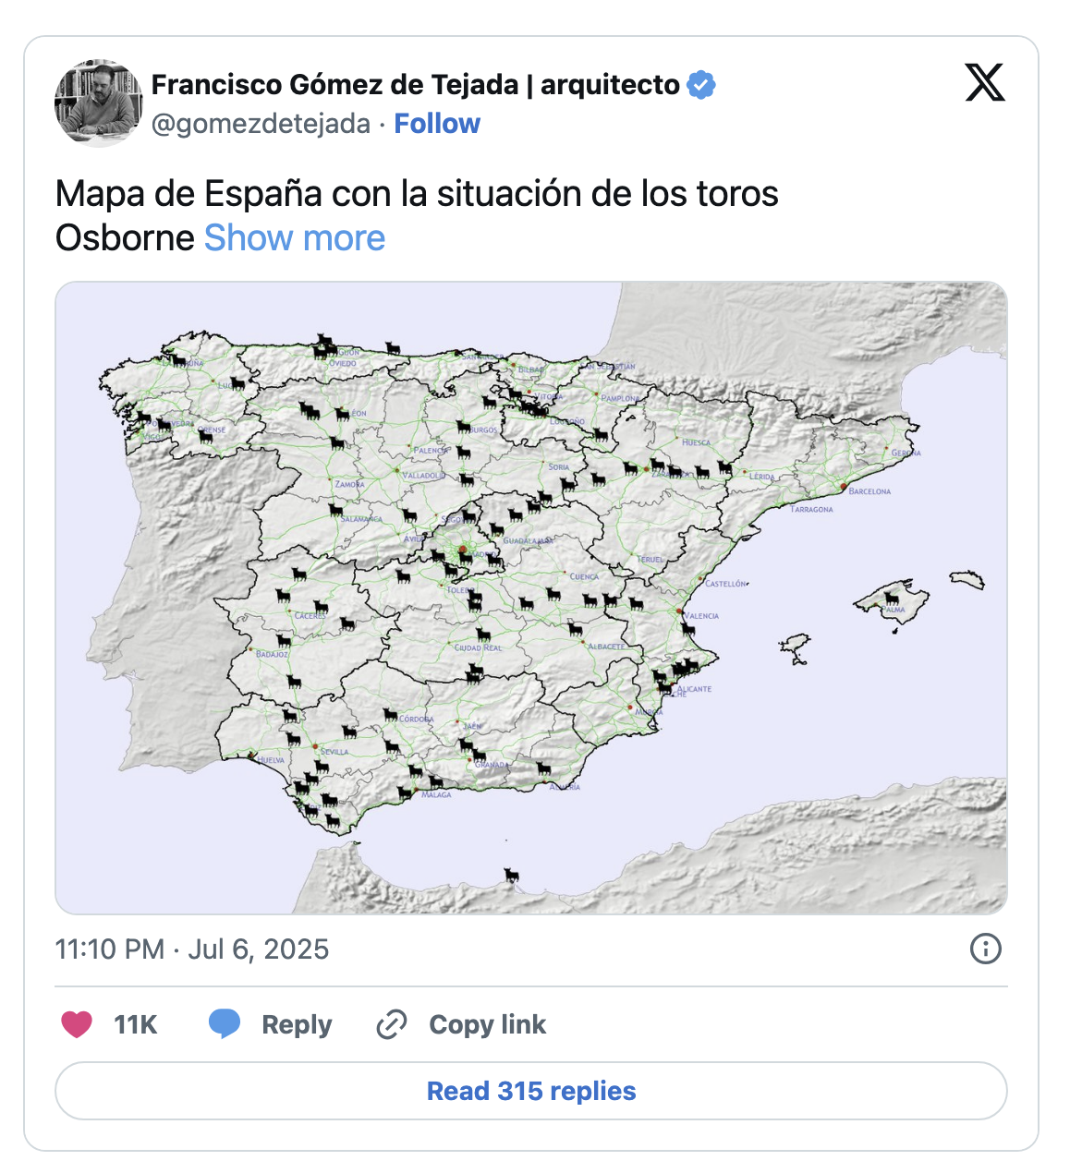Click the bull icon on Mallorca island

tap(892, 598)
